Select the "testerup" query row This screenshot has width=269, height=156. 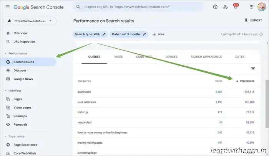click(x=166, y=112)
